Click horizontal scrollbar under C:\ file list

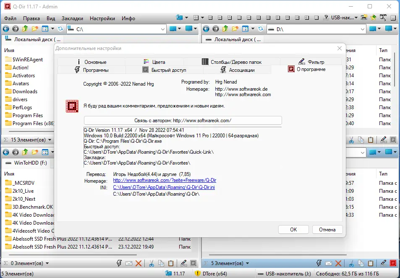[x=31, y=131]
